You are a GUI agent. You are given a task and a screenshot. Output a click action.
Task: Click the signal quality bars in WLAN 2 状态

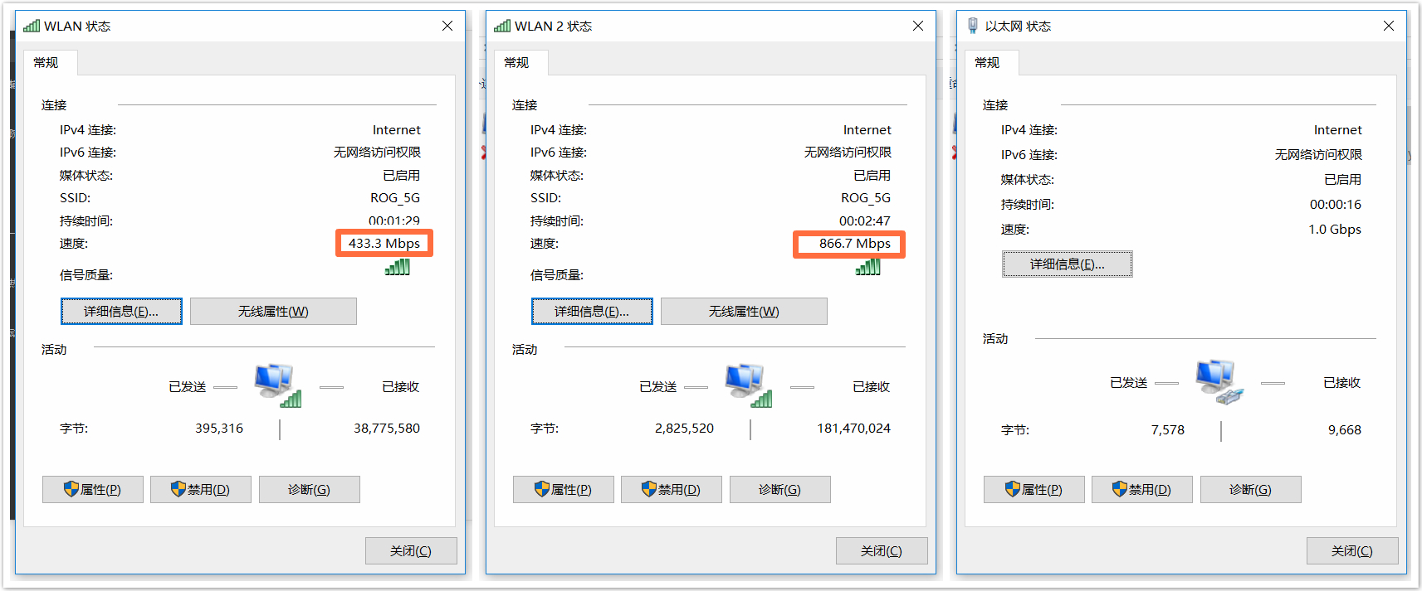click(868, 267)
